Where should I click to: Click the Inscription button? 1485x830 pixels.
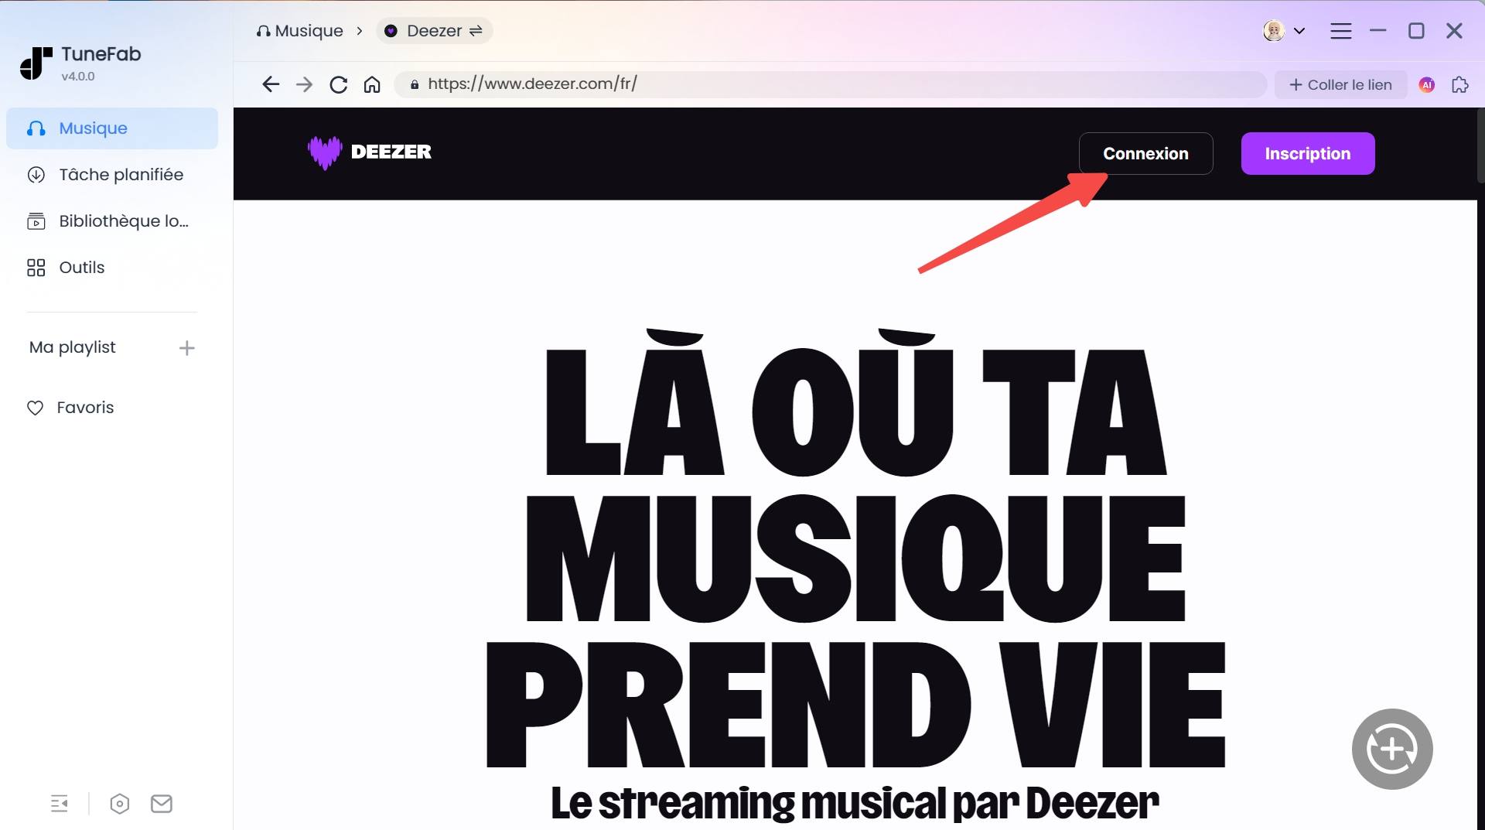click(1307, 153)
